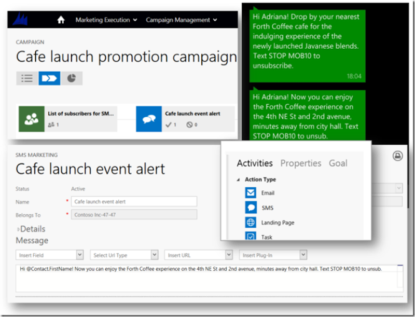This screenshot has height=317, width=415.
Task: Select first Javanese blends SMS message
Action: tap(307, 46)
